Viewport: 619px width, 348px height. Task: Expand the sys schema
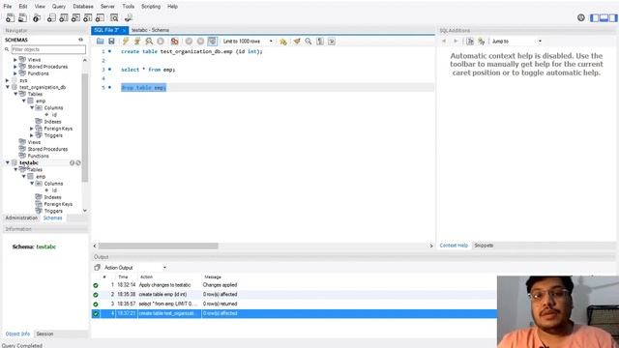(8, 80)
